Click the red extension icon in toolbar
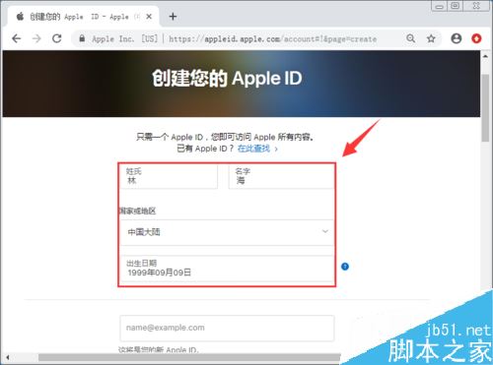The image size is (493, 365). click(x=476, y=38)
